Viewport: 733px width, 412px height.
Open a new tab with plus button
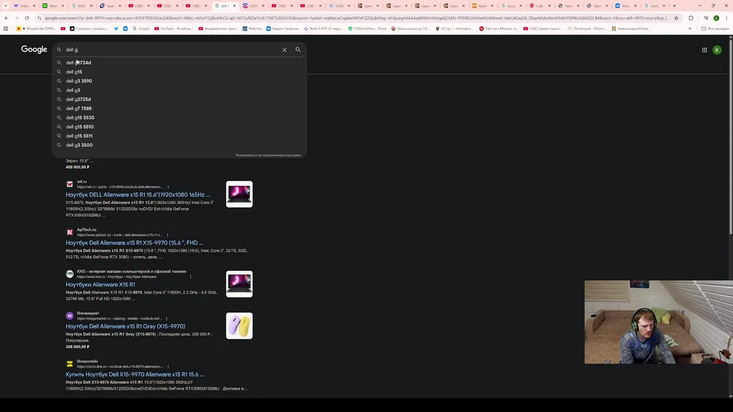coord(674,6)
